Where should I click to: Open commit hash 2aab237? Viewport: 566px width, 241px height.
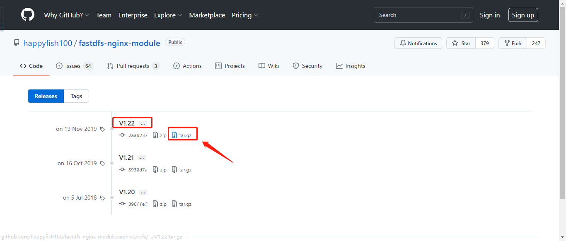[x=138, y=135]
